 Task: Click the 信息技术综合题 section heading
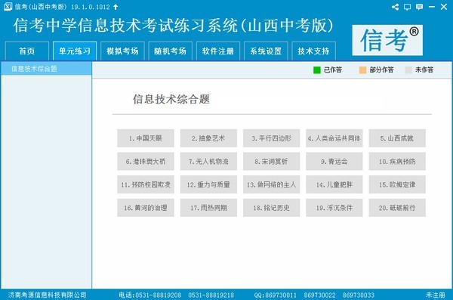tap(171, 99)
